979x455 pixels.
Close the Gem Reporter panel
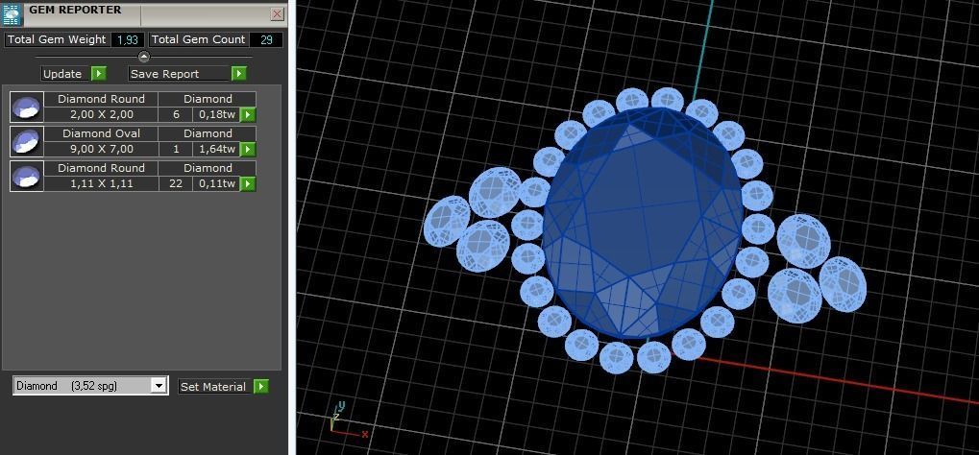click(278, 13)
